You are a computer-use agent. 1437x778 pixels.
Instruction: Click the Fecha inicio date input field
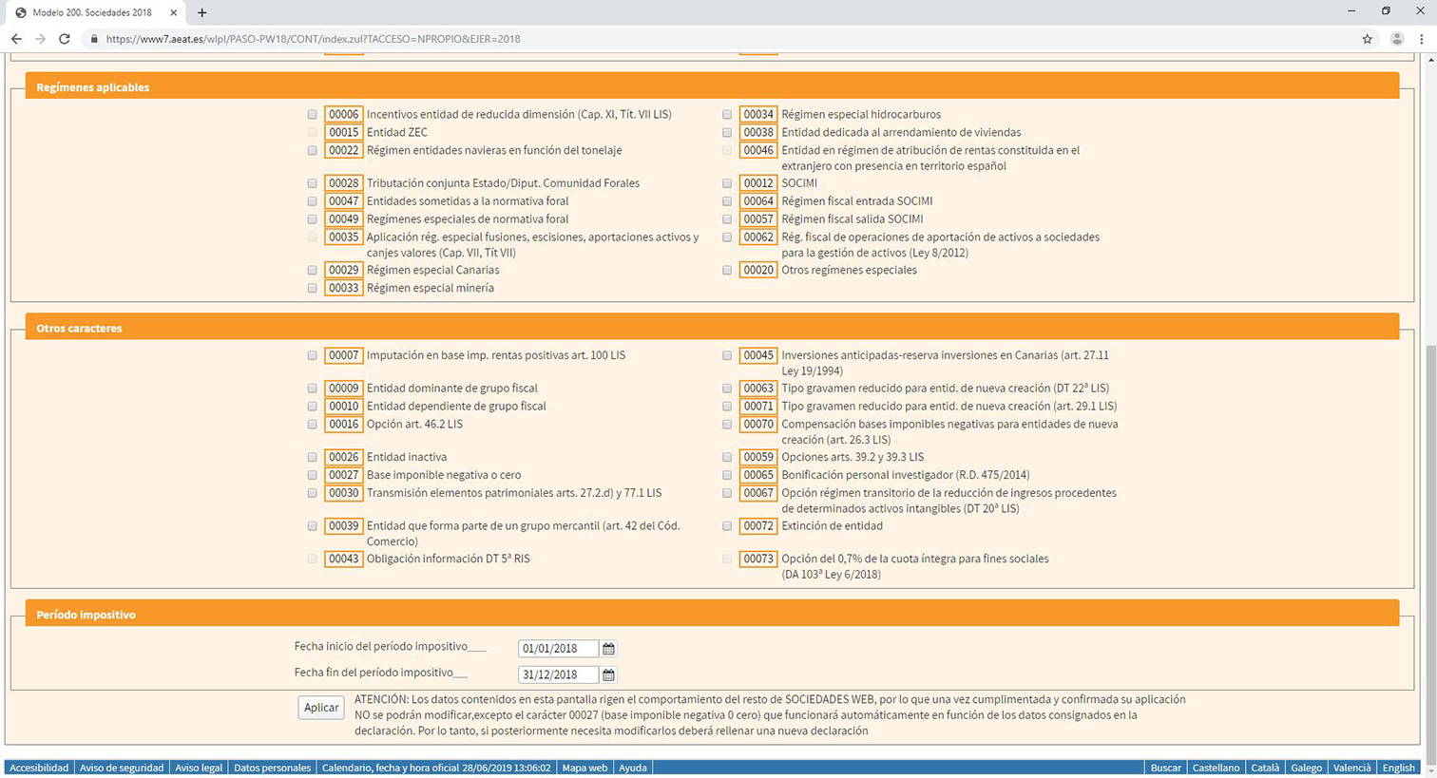coord(558,649)
